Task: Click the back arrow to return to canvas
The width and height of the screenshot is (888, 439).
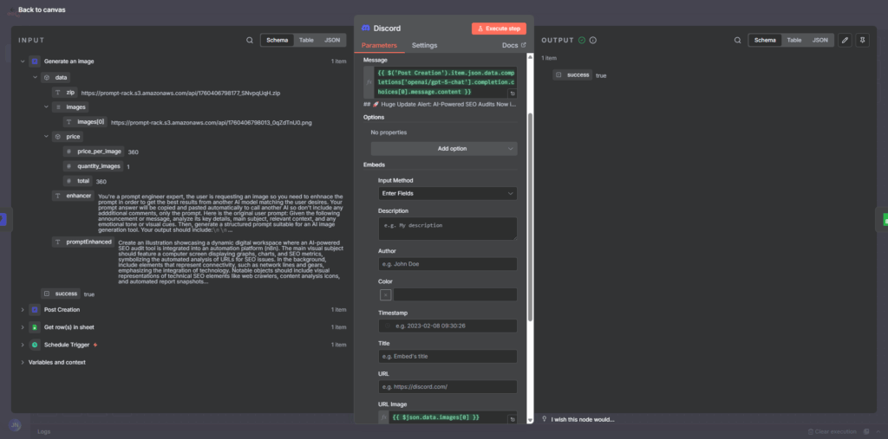Action: 10,10
